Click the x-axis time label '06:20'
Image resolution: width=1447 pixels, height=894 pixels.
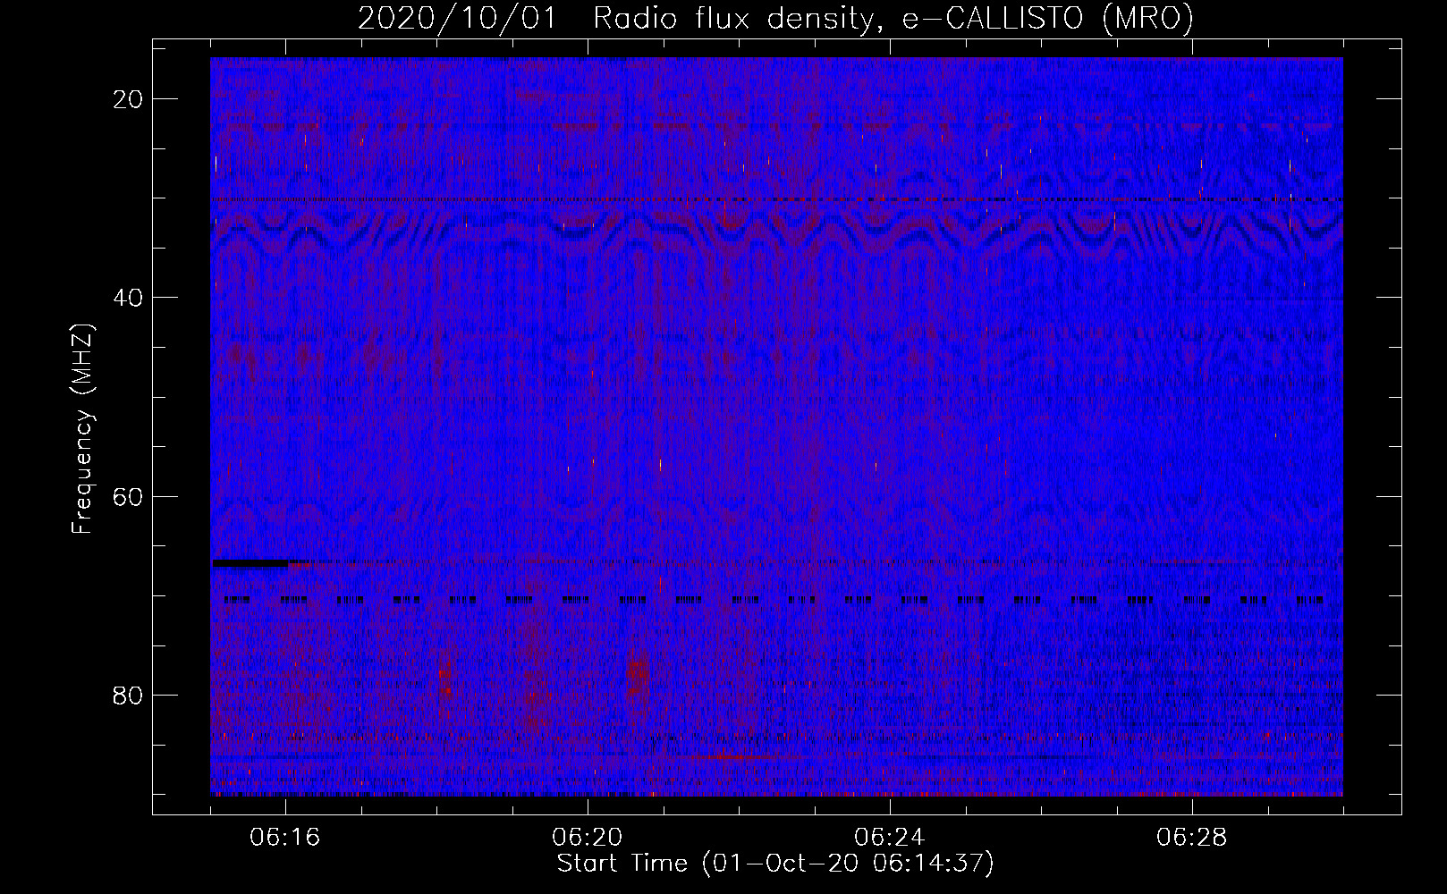point(588,838)
